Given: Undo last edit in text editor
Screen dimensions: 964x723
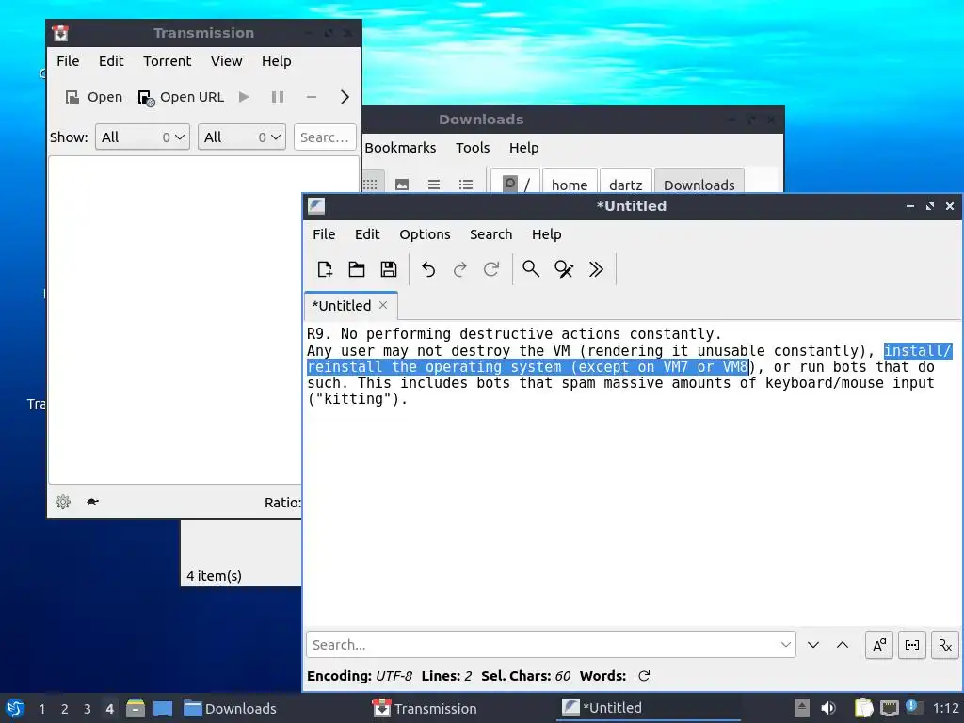Looking at the screenshot, I should [428, 269].
